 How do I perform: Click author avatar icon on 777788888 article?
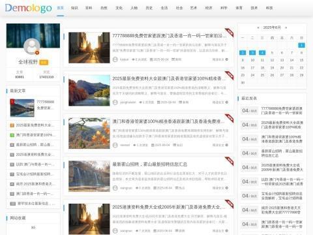(115, 59)
